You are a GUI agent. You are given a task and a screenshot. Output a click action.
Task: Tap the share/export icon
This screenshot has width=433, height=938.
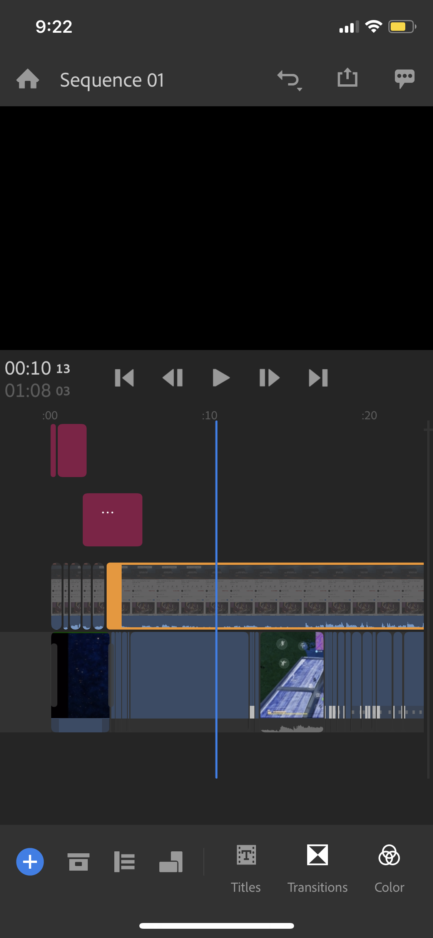(x=348, y=78)
